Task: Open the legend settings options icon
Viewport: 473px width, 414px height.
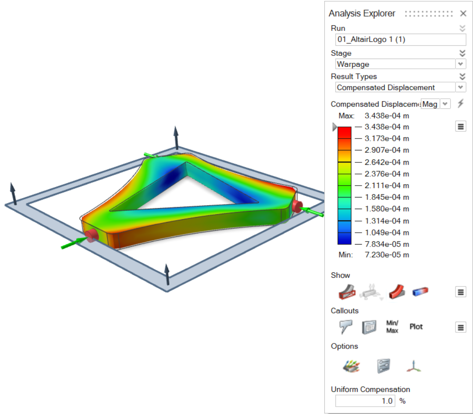Action: pos(383,366)
